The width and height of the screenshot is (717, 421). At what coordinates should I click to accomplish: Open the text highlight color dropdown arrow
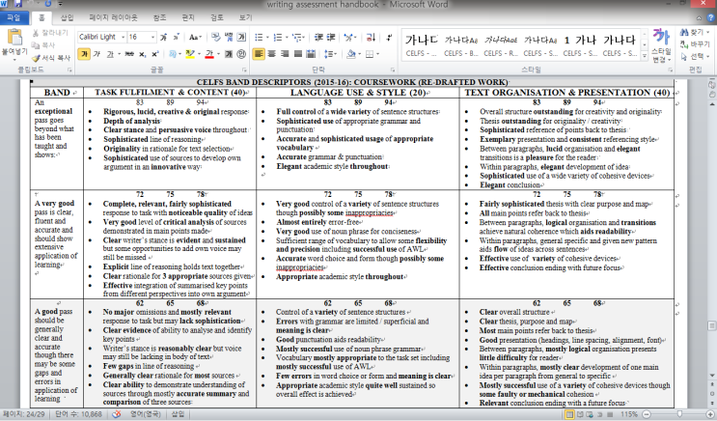tap(199, 54)
